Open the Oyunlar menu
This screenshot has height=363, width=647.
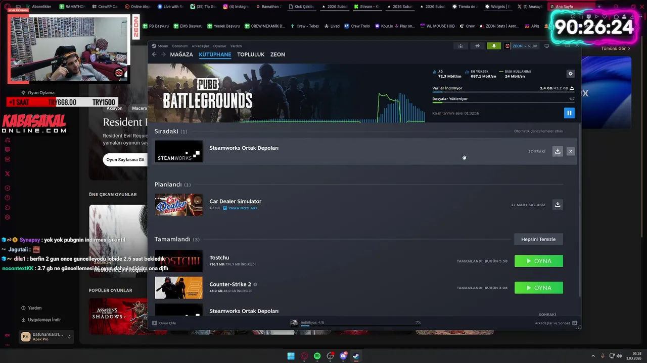pos(220,46)
